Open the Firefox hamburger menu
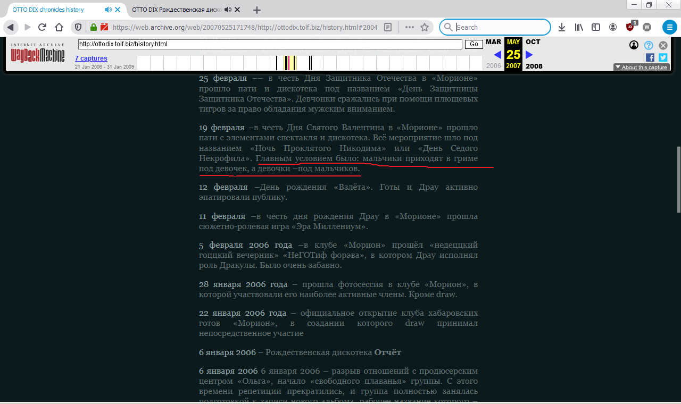This screenshot has height=404, width=681. [669, 27]
